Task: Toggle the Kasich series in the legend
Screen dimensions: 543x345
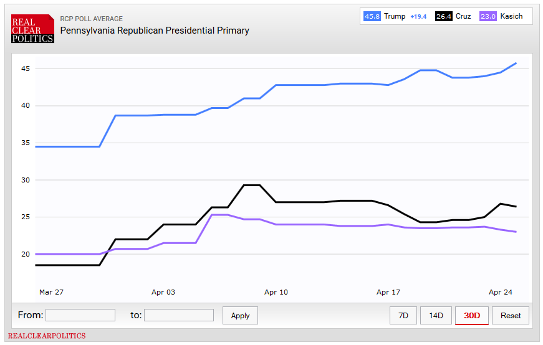Action: tap(511, 16)
